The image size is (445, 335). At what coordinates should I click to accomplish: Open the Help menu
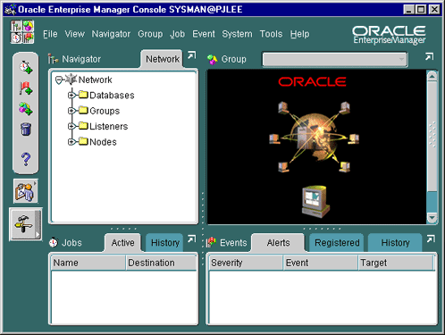tap(299, 34)
